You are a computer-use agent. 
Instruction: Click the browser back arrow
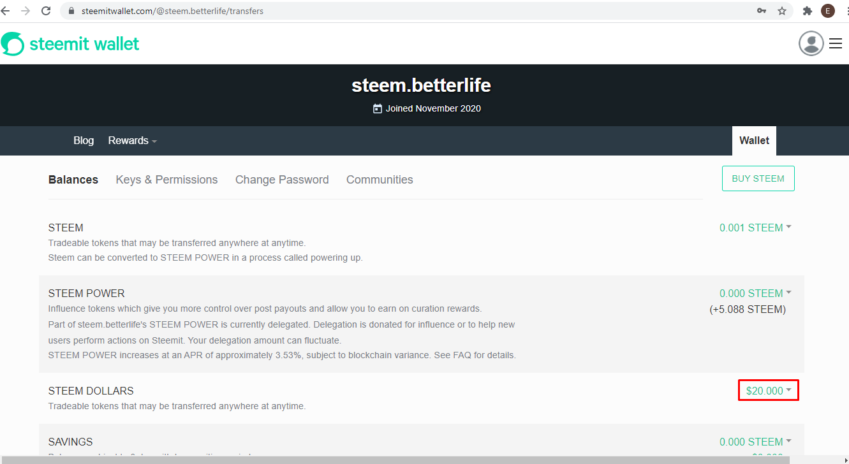point(6,11)
